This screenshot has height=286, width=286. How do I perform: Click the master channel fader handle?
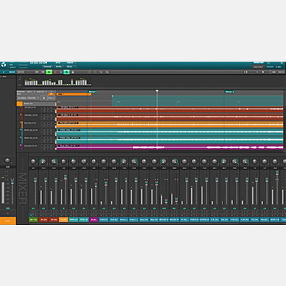click(13, 181)
